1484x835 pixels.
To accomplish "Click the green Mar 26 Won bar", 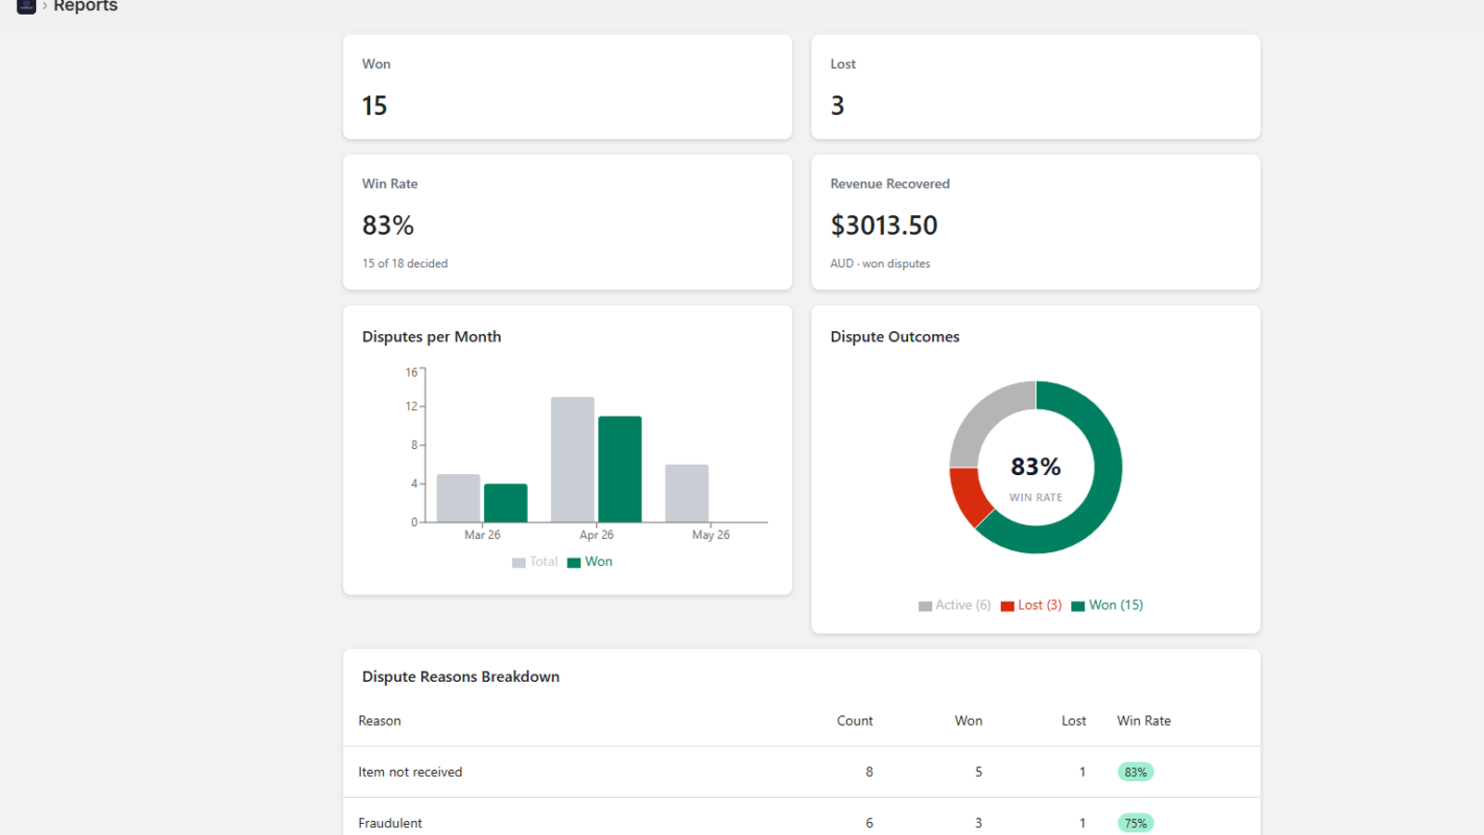I will click(505, 503).
